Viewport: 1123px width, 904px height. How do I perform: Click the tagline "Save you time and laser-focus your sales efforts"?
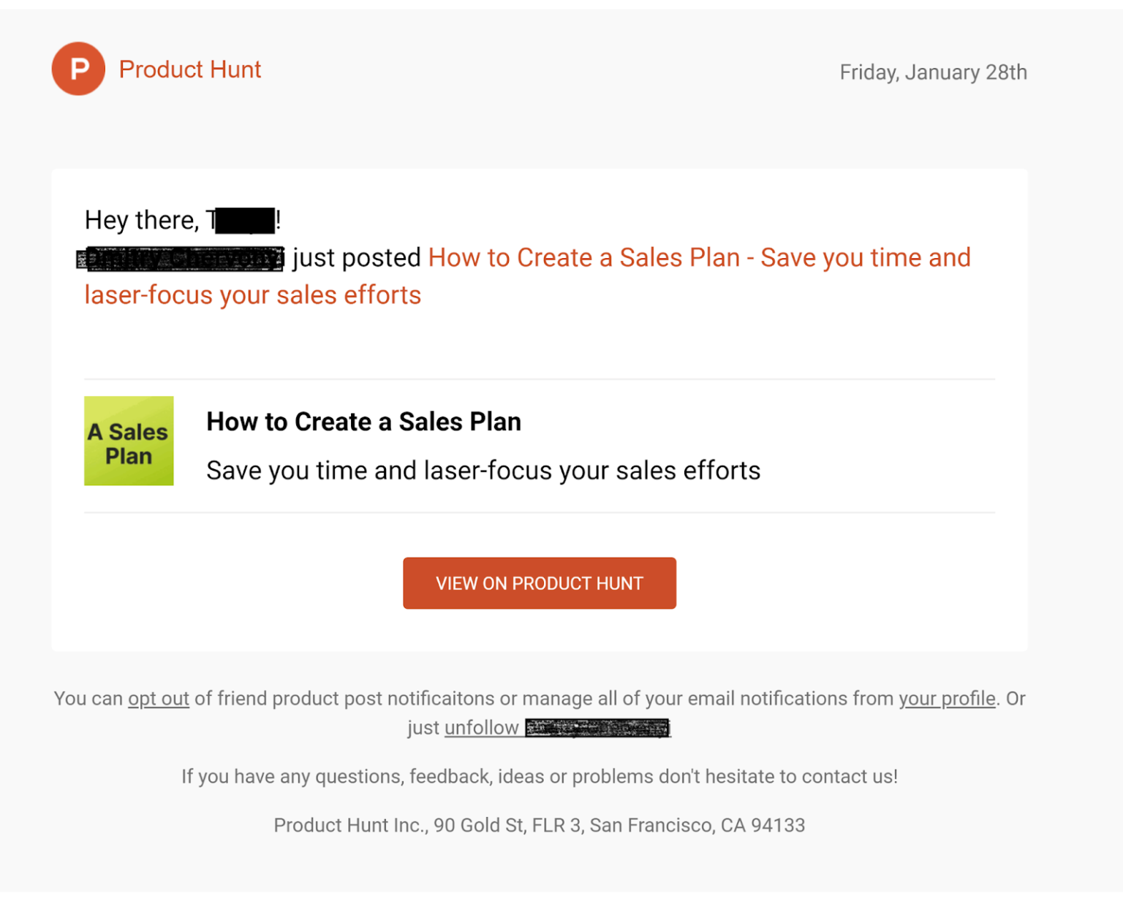click(483, 470)
